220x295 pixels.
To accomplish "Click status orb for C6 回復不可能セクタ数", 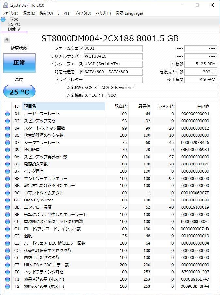I will point(8,258).
